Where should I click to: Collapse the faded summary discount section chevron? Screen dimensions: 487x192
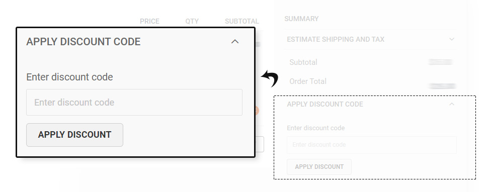click(x=452, y=104)
